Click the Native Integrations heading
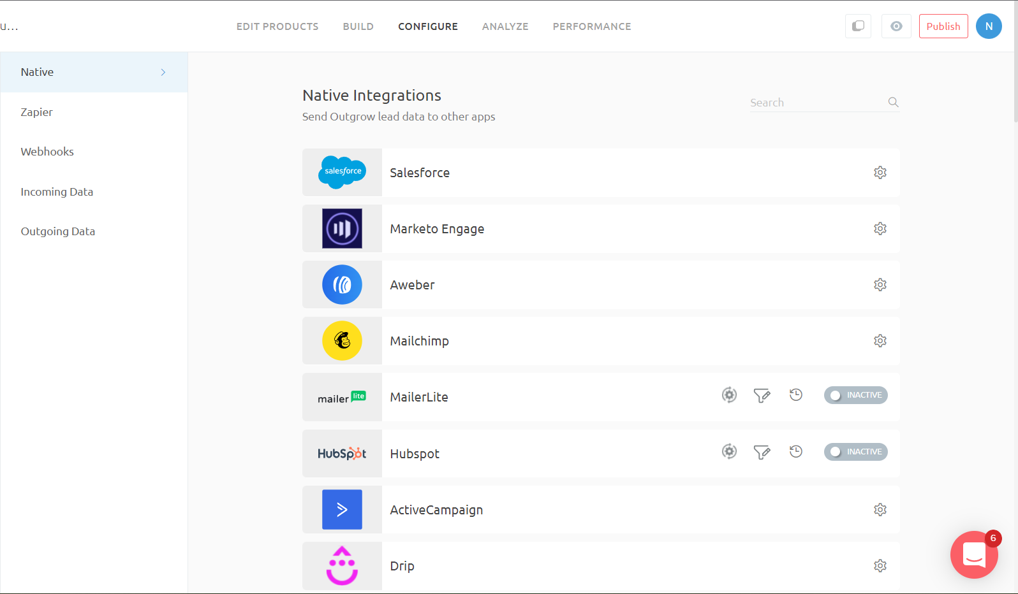 372,96
